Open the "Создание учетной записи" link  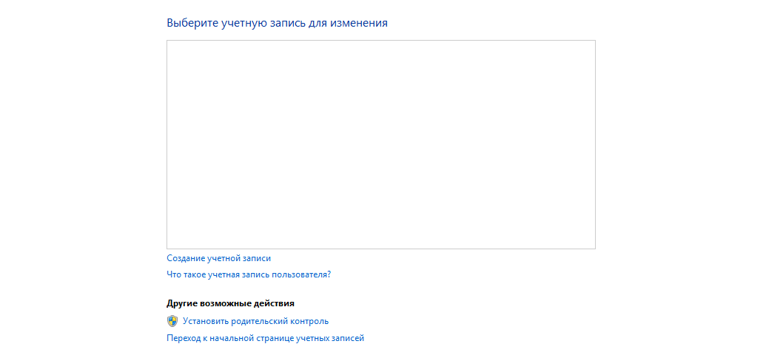(x=218, y=258)
